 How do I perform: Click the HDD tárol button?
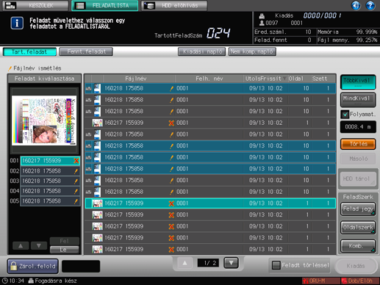(x=358, y=179)
